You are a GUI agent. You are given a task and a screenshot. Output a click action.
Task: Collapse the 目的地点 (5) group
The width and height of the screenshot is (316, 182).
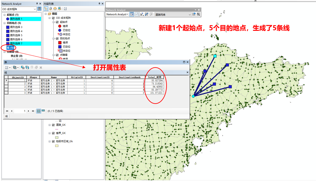point(4,23)
